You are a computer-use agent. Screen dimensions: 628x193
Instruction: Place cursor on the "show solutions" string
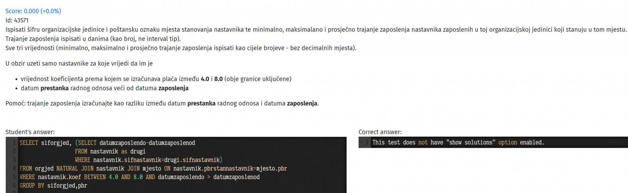click(x=471, y=142)
